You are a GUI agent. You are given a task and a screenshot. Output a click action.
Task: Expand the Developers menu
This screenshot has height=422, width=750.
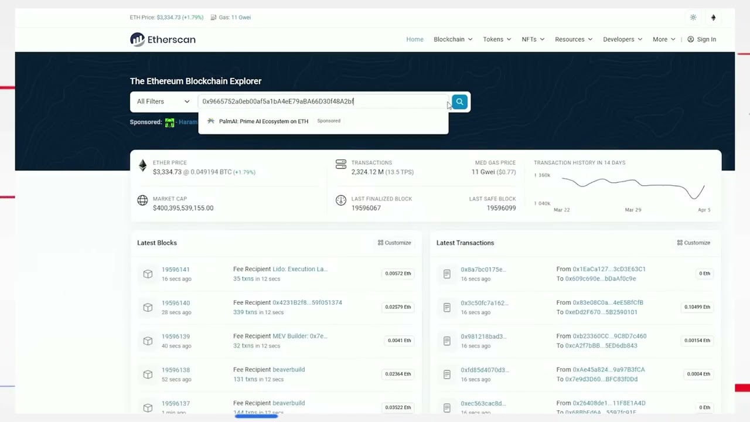point(623,39)
